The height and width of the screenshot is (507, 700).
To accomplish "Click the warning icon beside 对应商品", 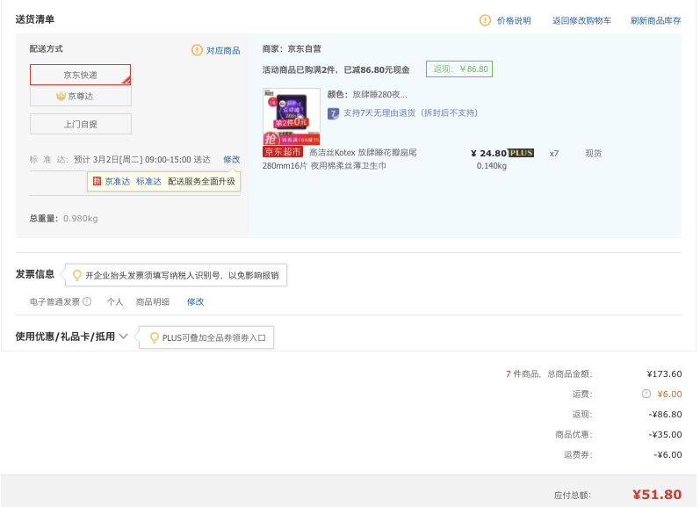I will 197,50.
